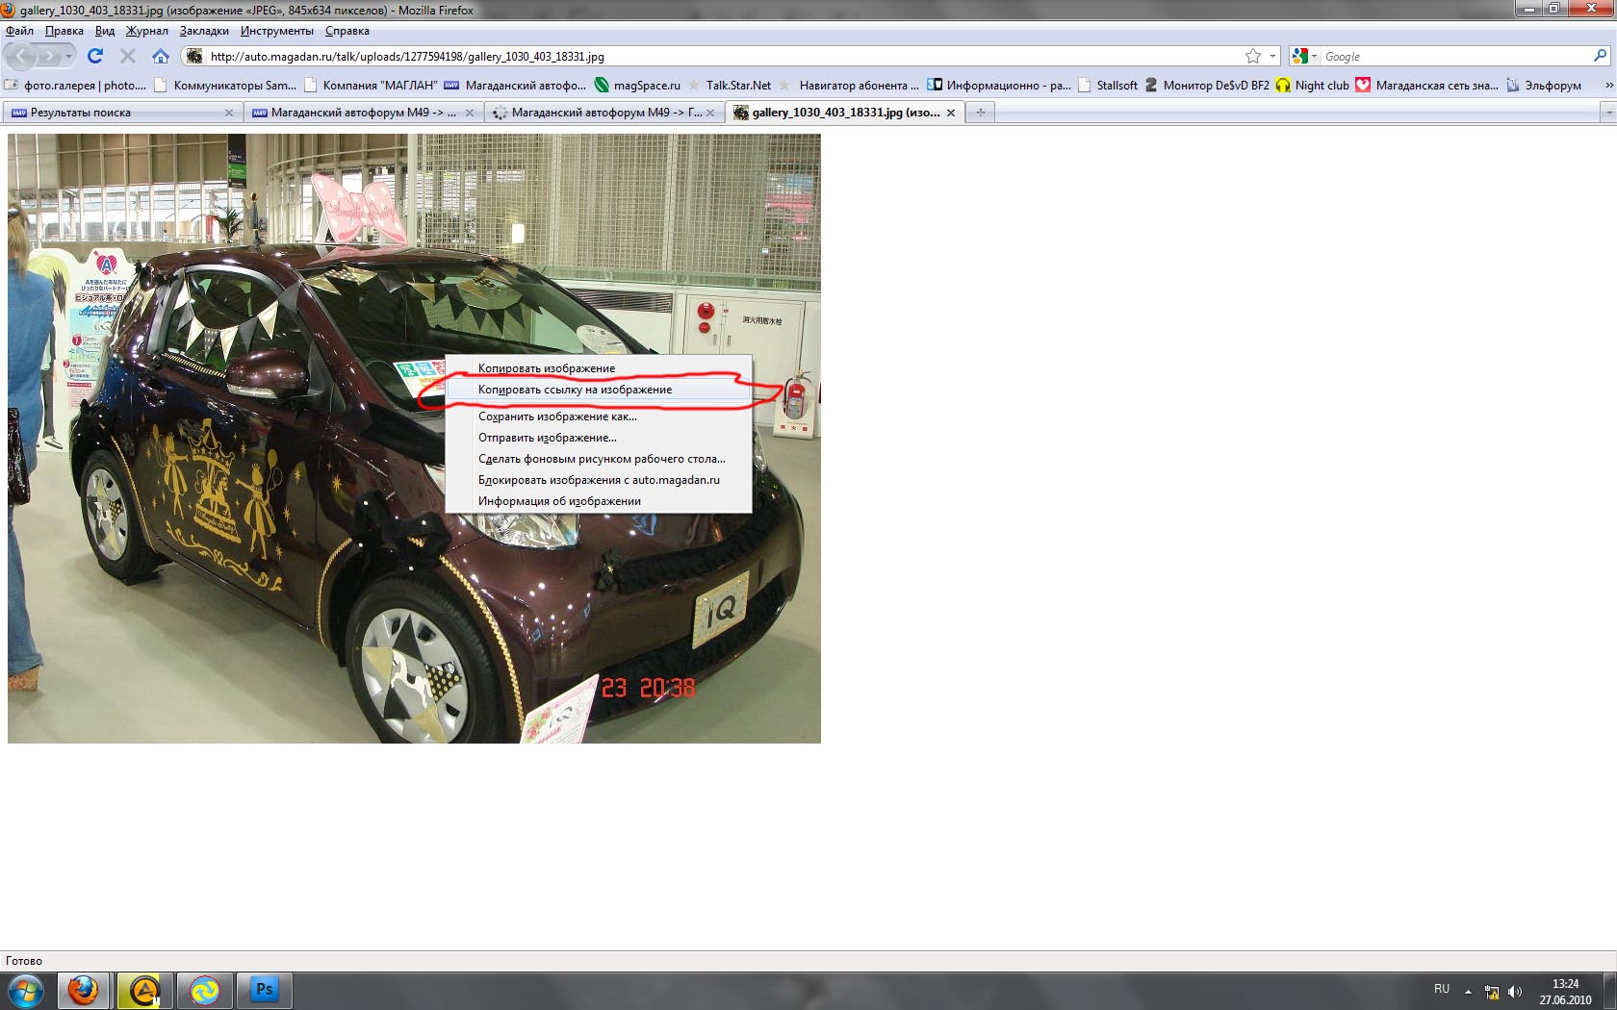Select 'Копировать ссылку на изображение' menu item
This screenshot has width=1617, height=1010.
coord(575,390)
